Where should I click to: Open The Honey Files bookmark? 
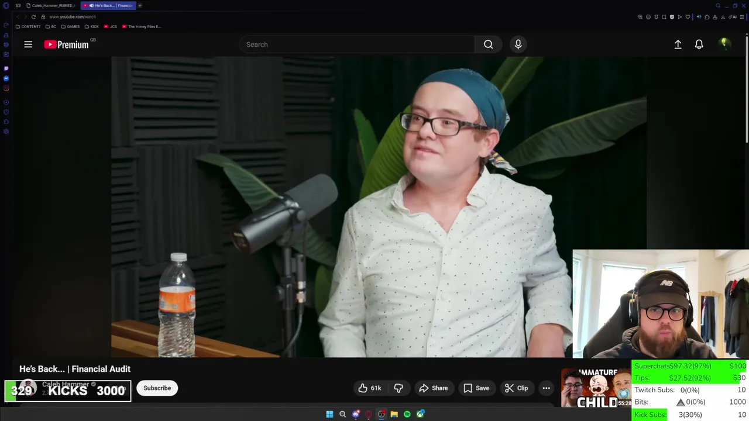pos(141,26)
